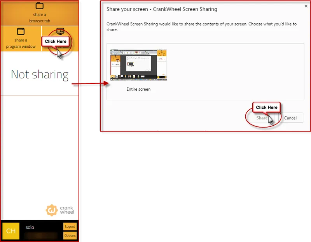This screenshot has height=242, width=311.
Task: Click the Cancel button in dialog
Action: 290,118
